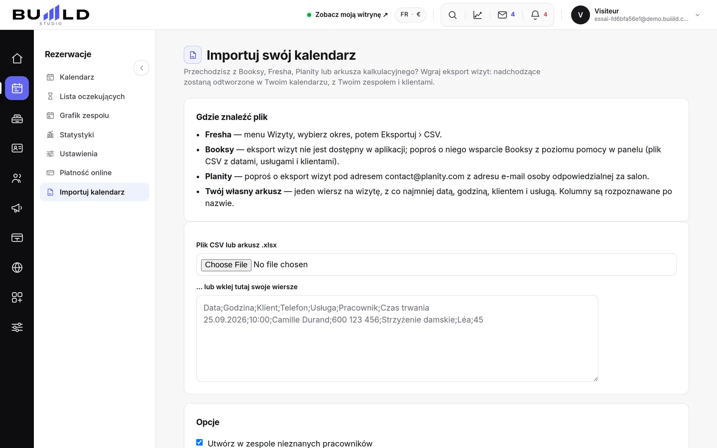This screenshot has height=448, width=717.
Task: Select the calendar reservations rail icon
Action: coord(17,88)
